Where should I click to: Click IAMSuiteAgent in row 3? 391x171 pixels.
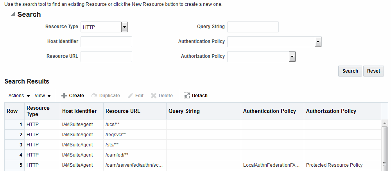click(x=77, y=144)
